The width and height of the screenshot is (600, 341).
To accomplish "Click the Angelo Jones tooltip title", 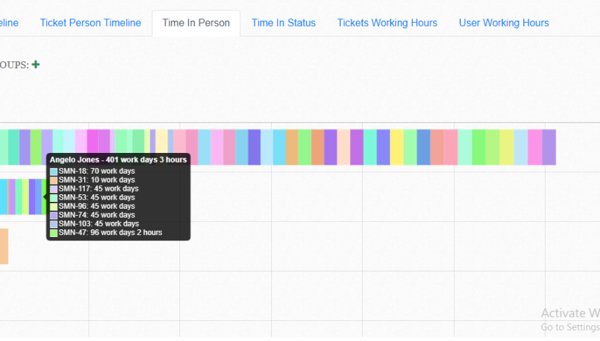I will (118, 160).
